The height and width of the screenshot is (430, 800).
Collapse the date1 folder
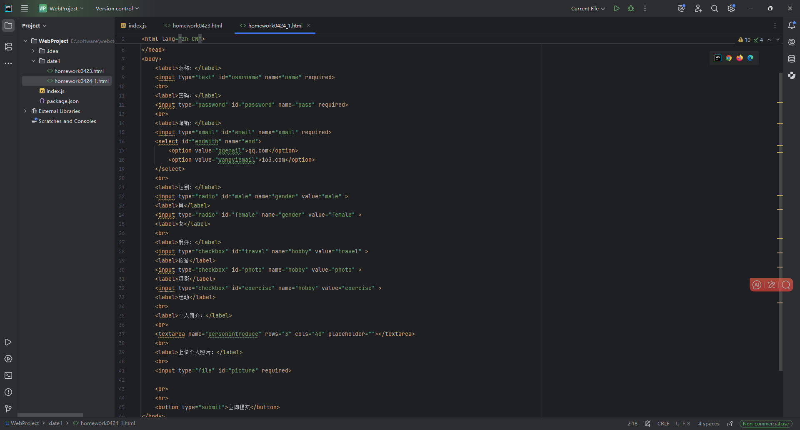(33, 61)
